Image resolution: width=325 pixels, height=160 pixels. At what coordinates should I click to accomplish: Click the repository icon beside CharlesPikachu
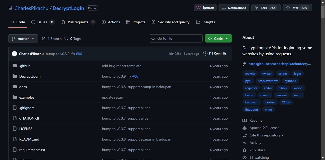click(x=10, y=8)
